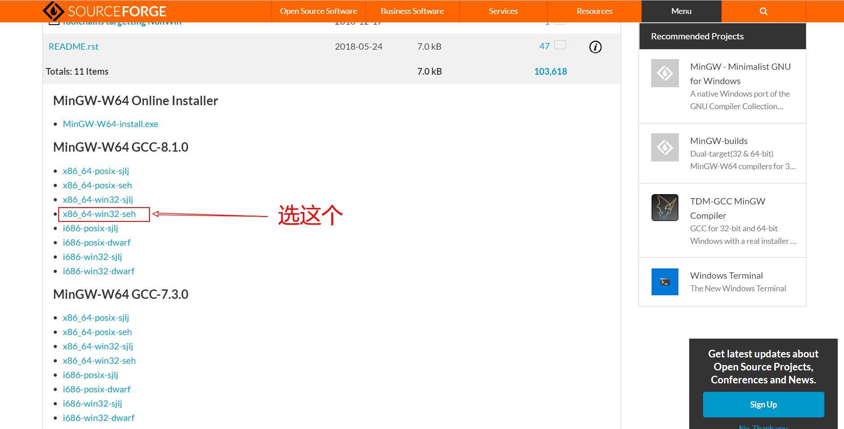The height and width of the screenshot is (429, 844).
Task: Open the Windows Terminal project title
Action: tap(726, 276)
